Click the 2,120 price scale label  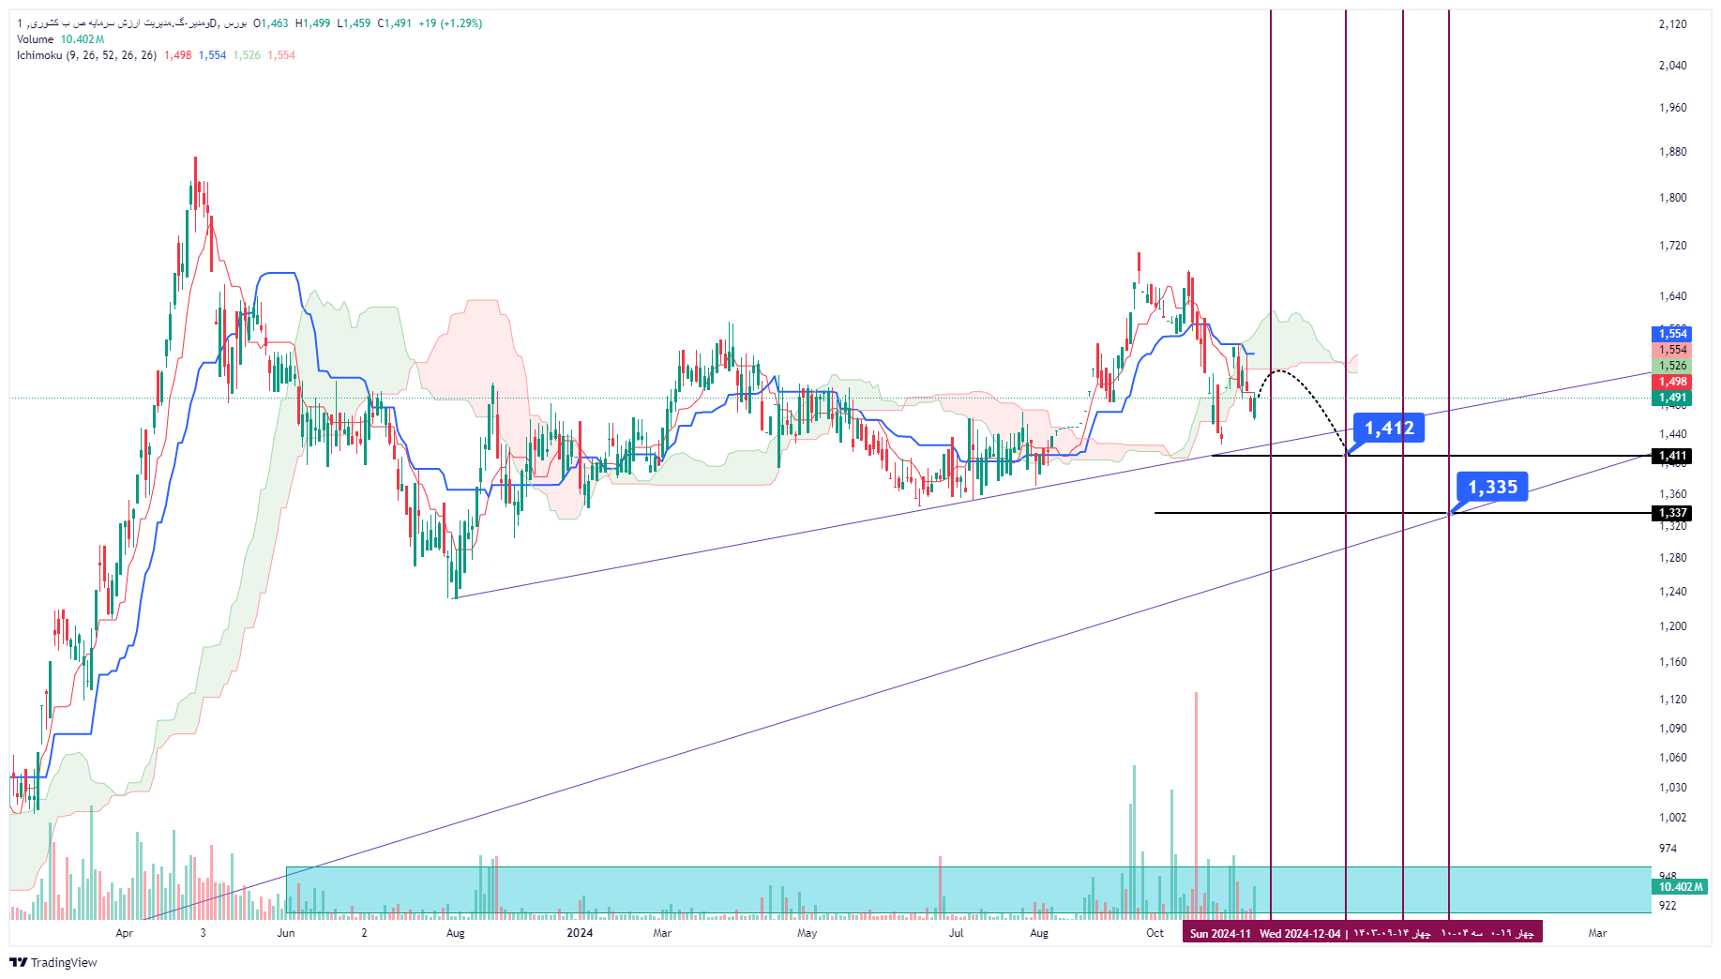click(1672, 24)
